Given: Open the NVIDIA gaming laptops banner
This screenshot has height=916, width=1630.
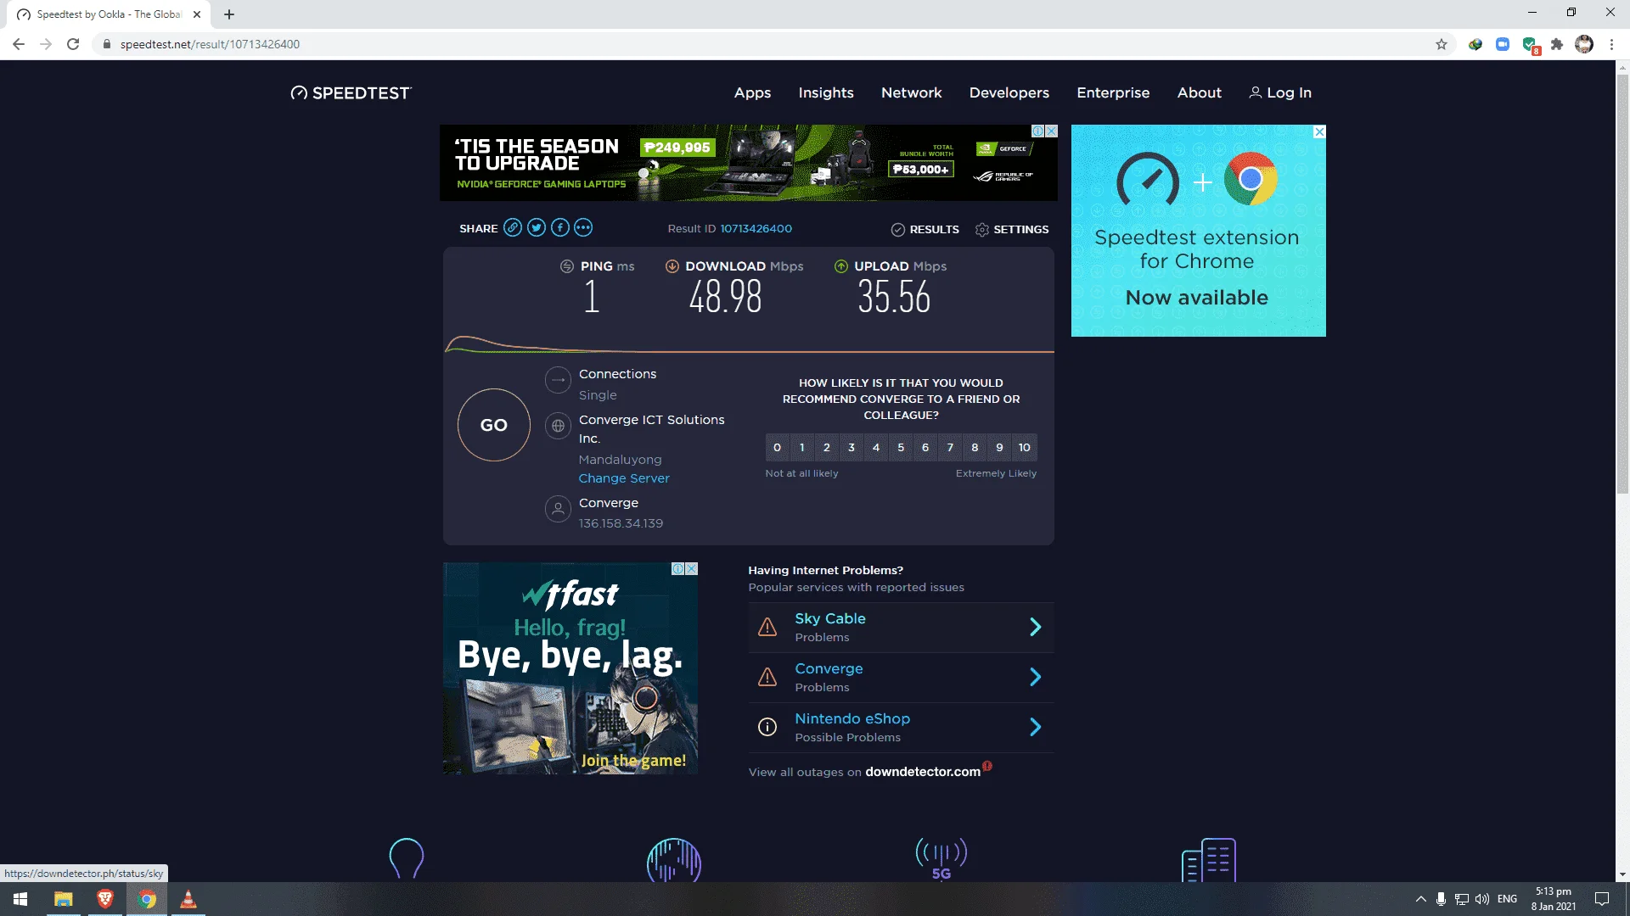Looking at the screenshot, I should [748, 163].
